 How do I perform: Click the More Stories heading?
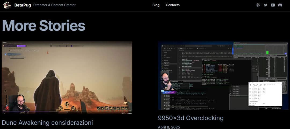44,26
